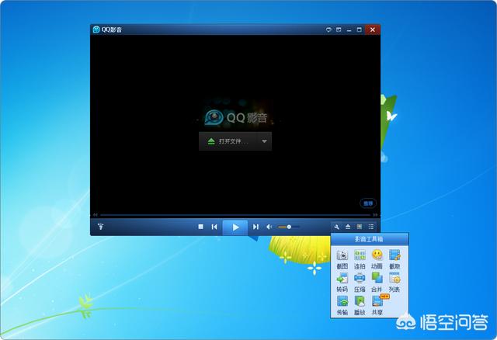Expand the dropdown arrow beside 打开文件
This screenshot has width=497, height=340.
264,141
